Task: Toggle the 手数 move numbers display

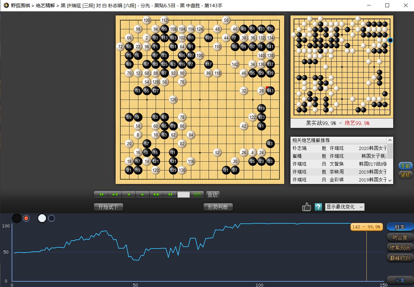Action: (x=405, y=166)
